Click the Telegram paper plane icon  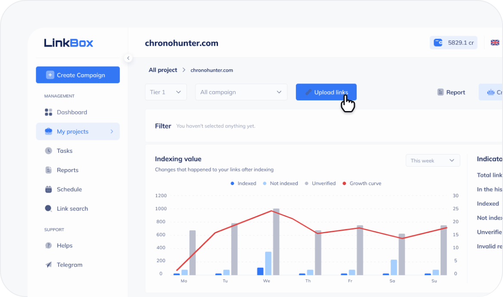pos(49,265)
